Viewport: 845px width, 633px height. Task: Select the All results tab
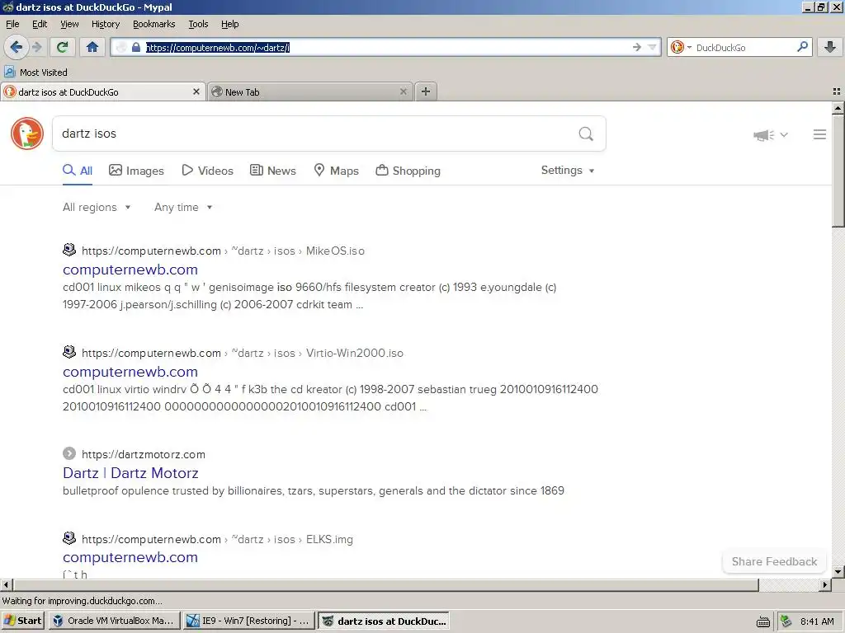click(78, 171)
